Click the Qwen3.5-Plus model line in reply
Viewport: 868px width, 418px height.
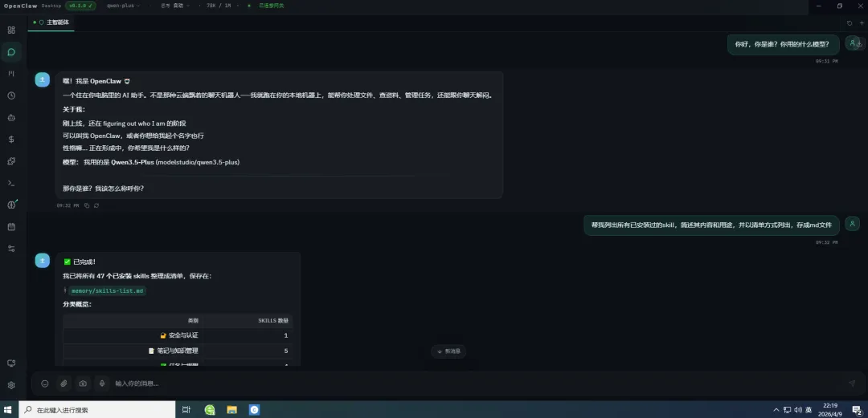(x=151, y=163)
